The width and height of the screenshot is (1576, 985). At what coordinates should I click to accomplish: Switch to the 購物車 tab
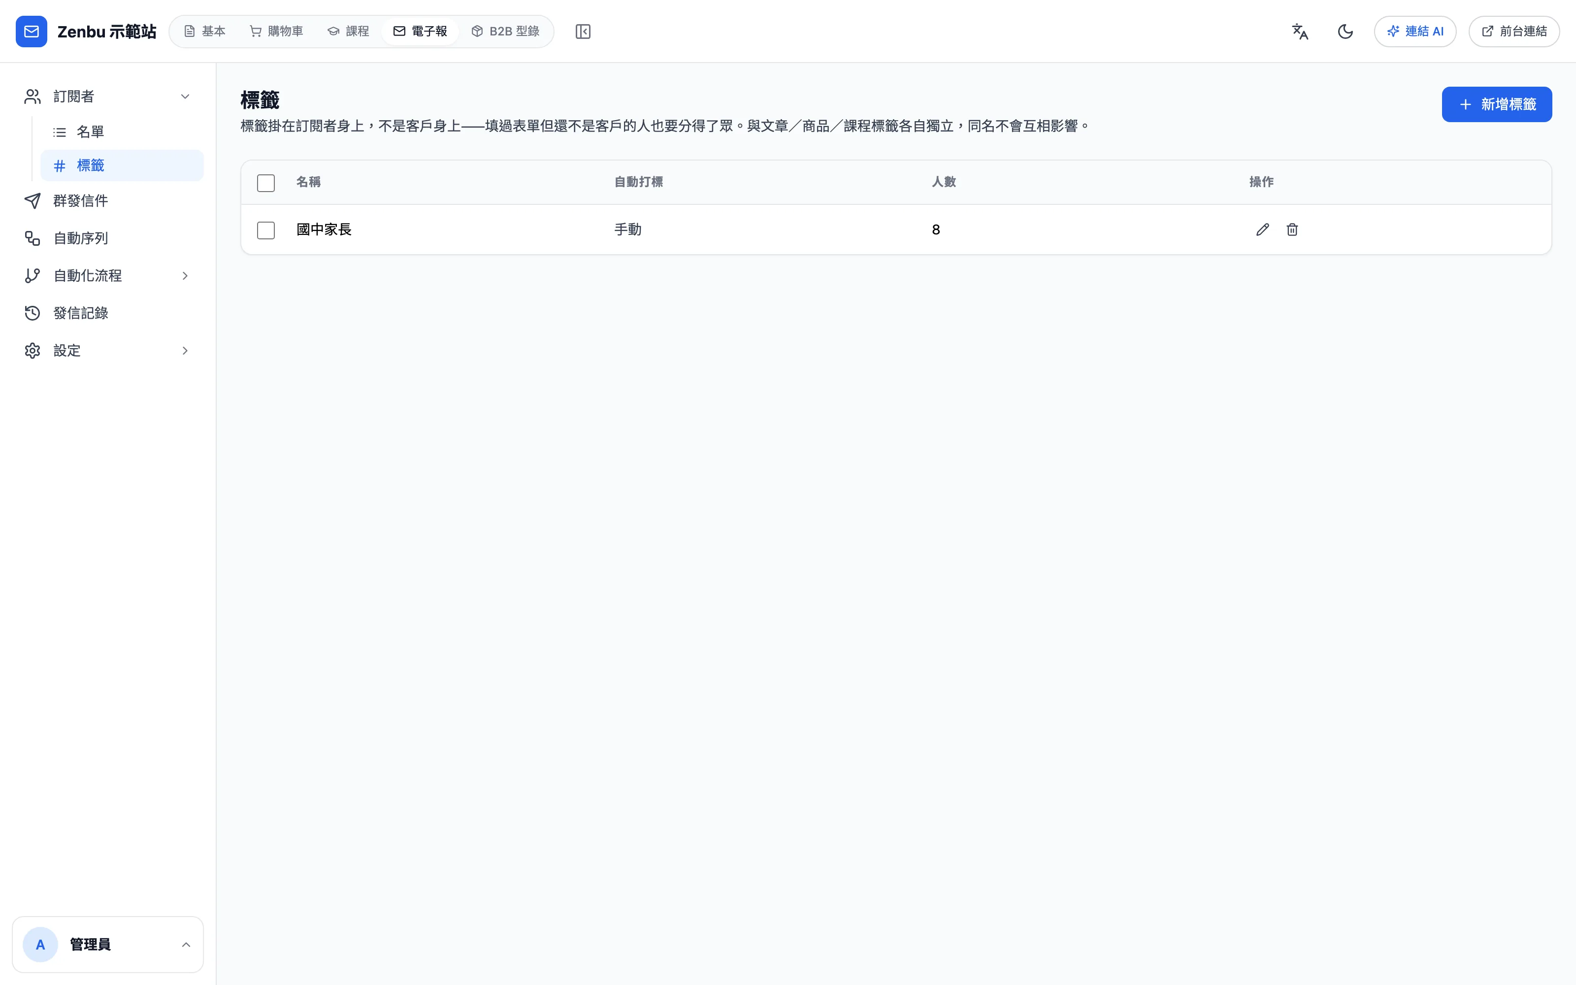276,31
